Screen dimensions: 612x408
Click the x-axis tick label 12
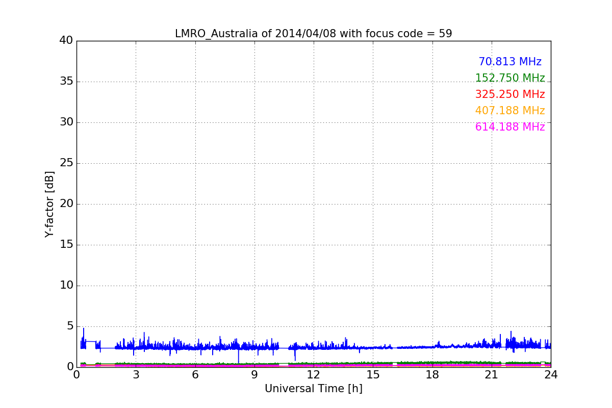point(314,375)
